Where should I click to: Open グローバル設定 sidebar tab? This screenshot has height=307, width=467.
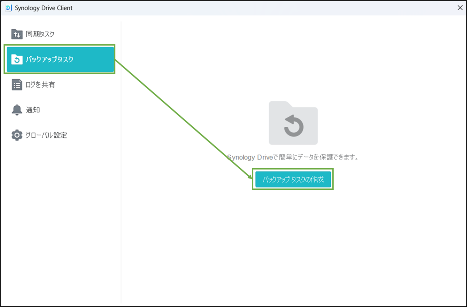[x=60, y=135]
